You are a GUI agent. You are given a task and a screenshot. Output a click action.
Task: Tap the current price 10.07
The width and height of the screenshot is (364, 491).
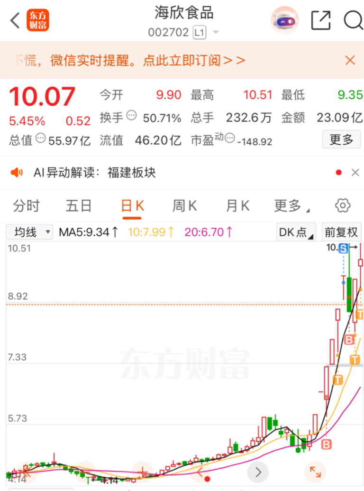[42, 96]
